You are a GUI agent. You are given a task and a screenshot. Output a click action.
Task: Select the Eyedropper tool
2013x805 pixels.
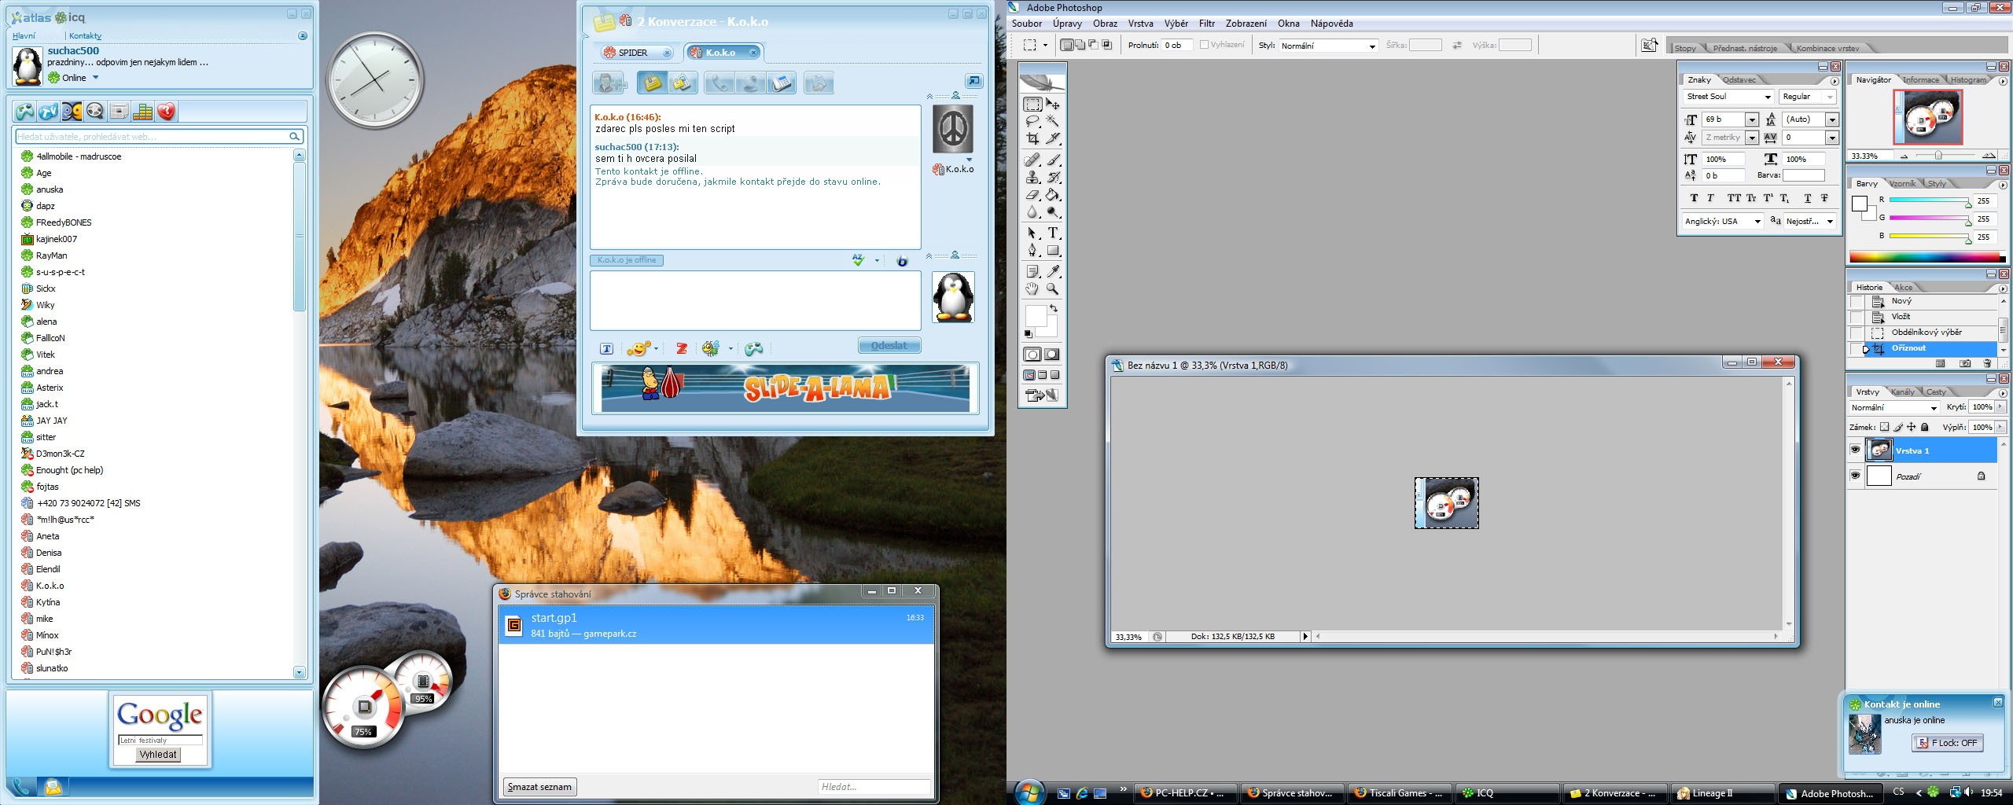tap(1053, 271)
